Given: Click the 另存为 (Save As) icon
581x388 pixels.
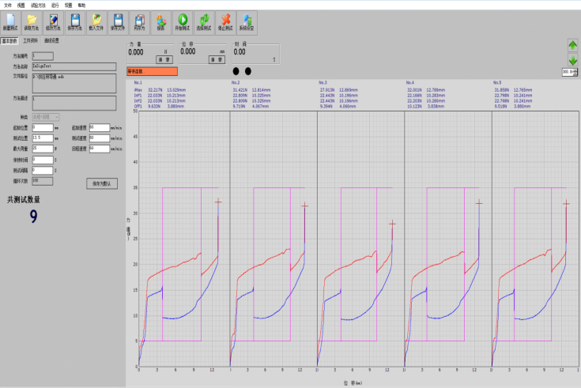Looking at the screenshot, I should click(139, 21).
